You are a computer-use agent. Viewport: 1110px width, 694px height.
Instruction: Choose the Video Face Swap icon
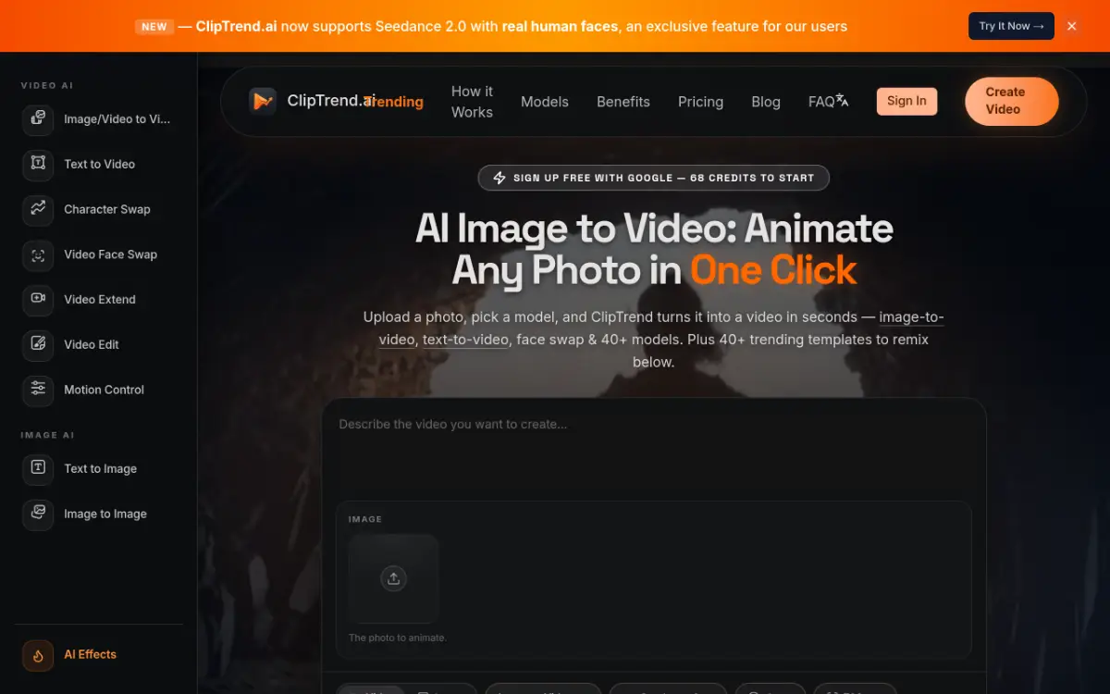(38, 254)
